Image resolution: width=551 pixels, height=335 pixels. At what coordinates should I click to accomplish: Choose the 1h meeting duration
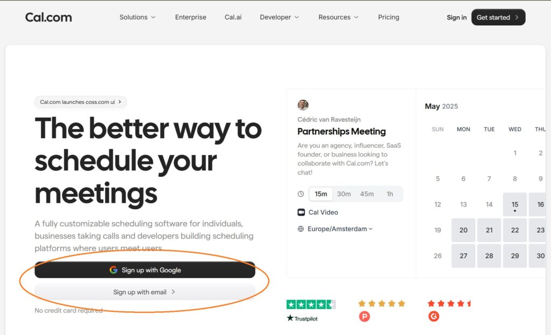[390, 194]
